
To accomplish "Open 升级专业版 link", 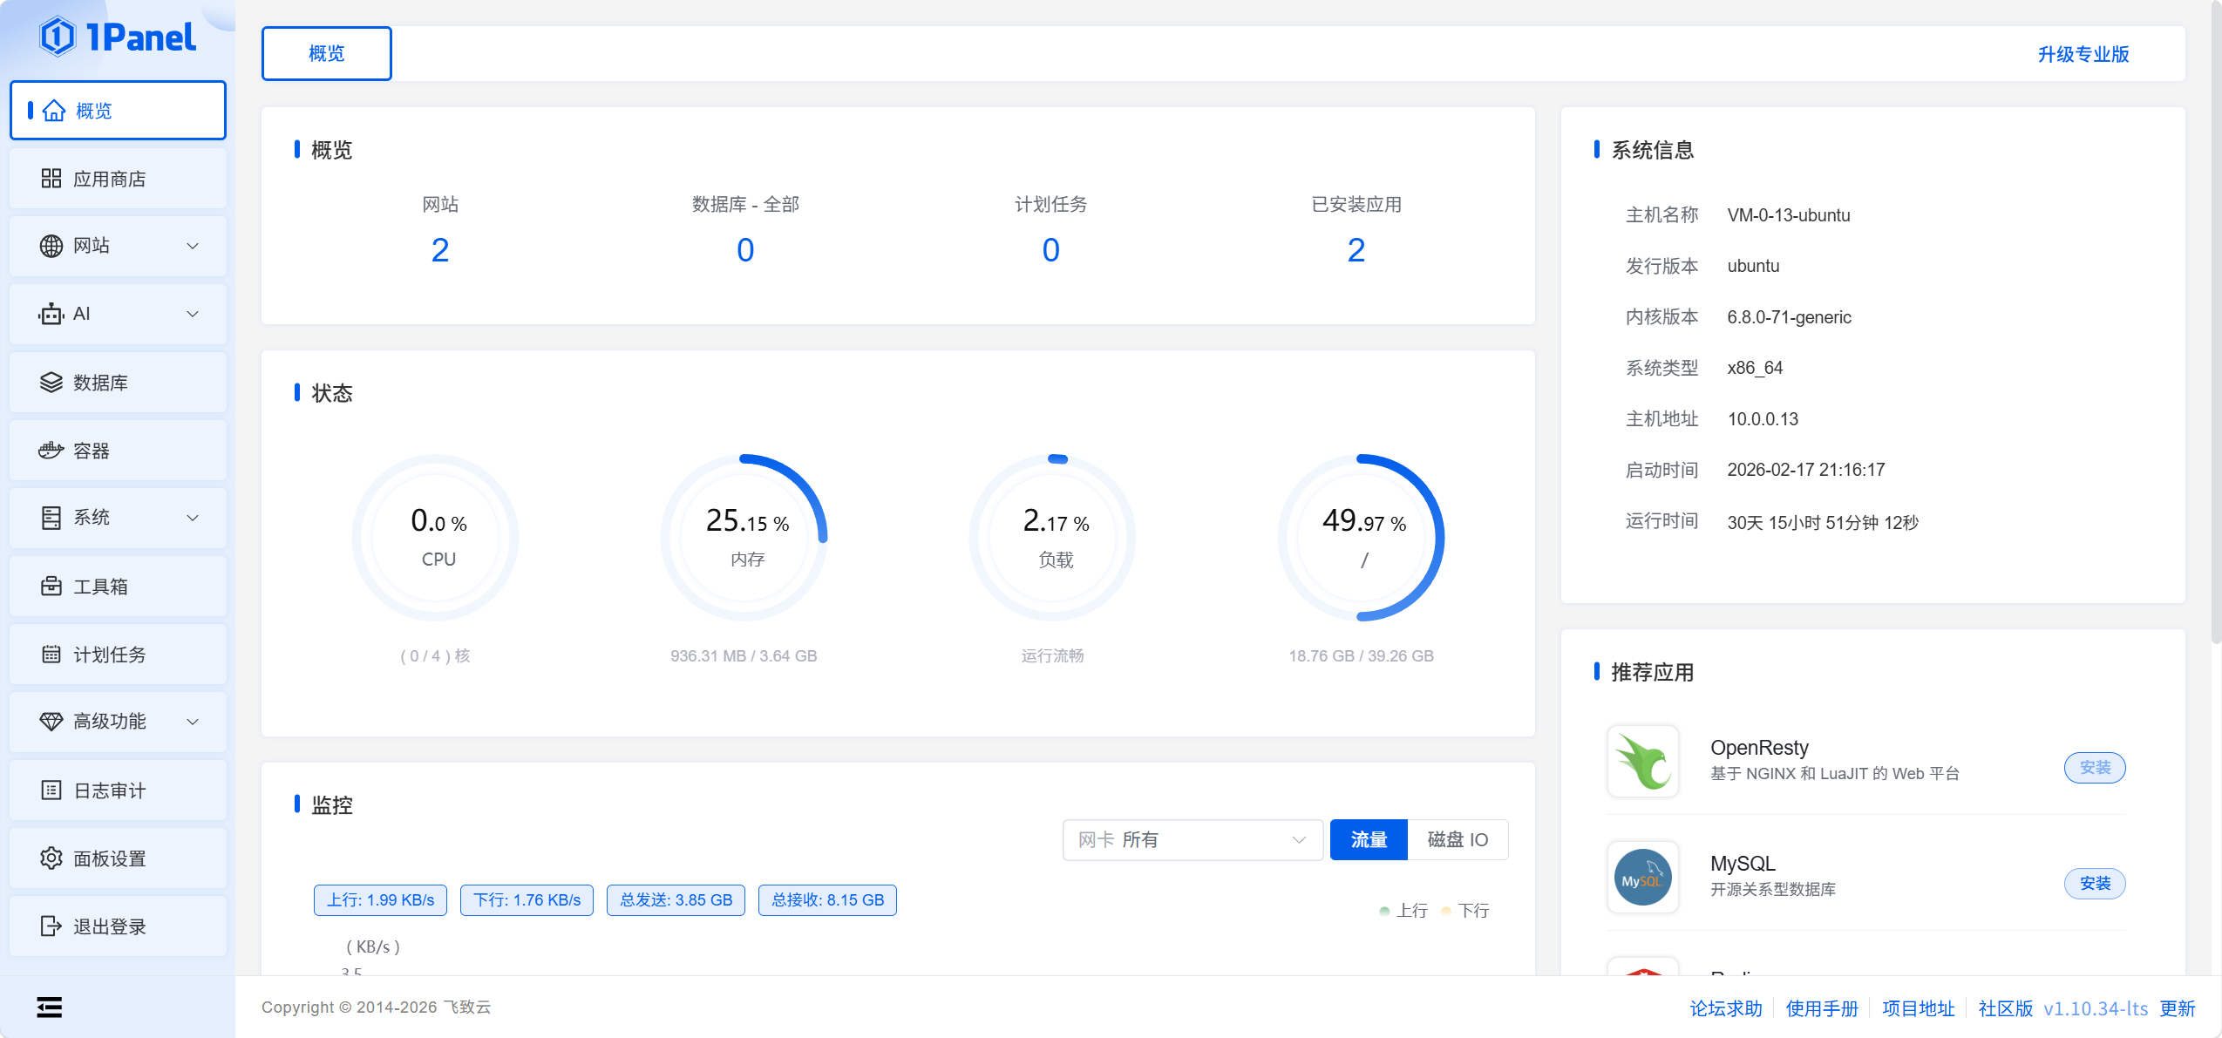I will (x=2083, y=54).
